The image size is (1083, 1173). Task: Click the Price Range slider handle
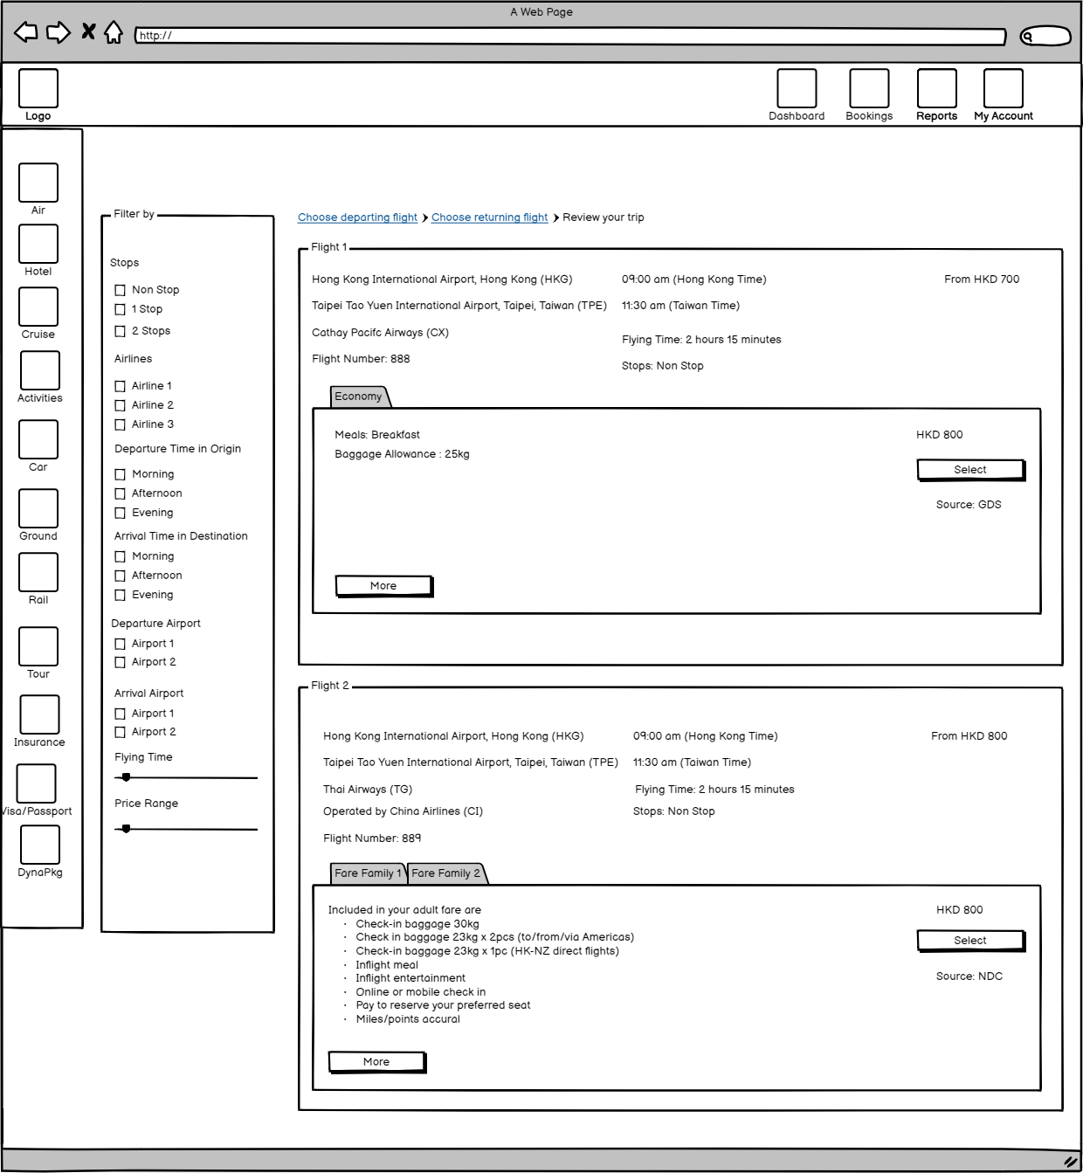point(127,829)
